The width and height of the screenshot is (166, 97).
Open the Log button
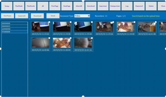pos(127,6)
